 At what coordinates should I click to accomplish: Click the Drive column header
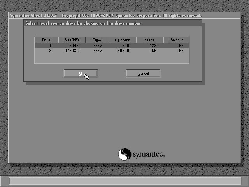pyautogui.click(x=46, y=40)
